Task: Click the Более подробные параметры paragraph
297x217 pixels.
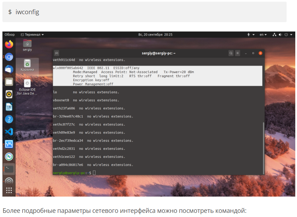Action: 124,211
